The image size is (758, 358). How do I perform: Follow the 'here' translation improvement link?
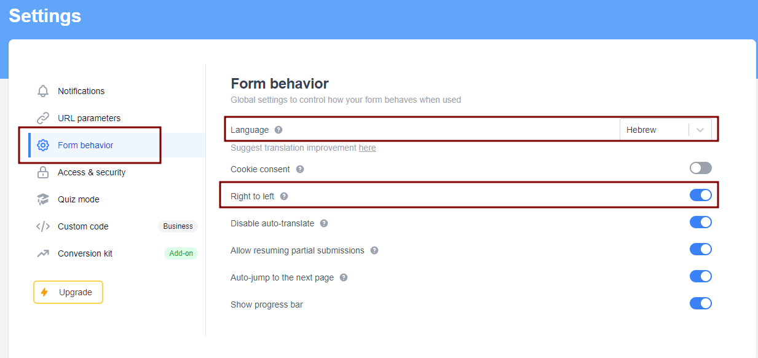pyautogui.click(x=367, y=148)
